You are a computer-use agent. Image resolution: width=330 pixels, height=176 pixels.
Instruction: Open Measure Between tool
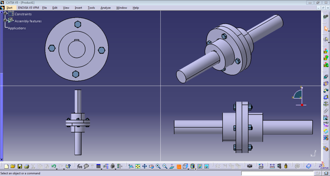tap(272, 166)
